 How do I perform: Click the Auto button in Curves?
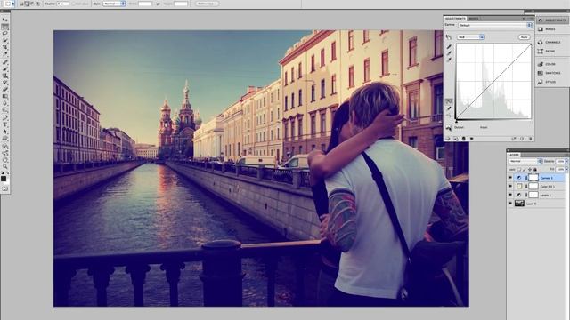point(525,37)
